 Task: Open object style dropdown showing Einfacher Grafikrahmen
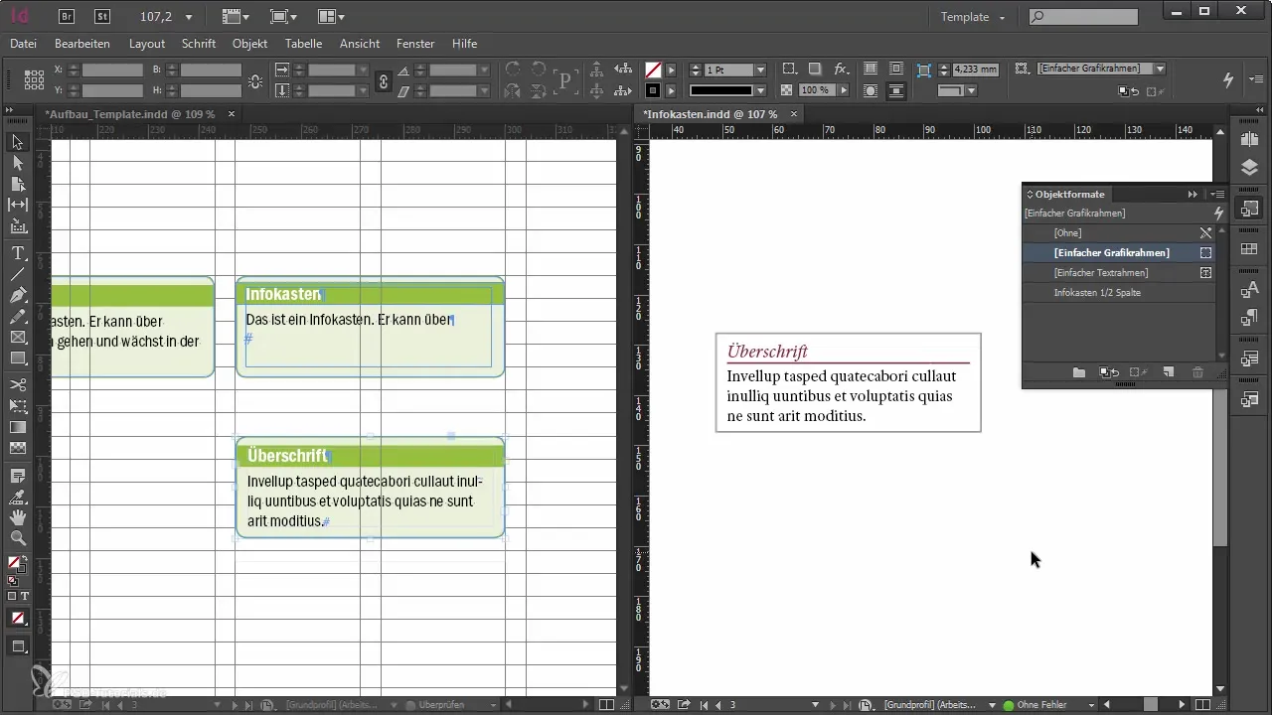[x=1160, y=69]
